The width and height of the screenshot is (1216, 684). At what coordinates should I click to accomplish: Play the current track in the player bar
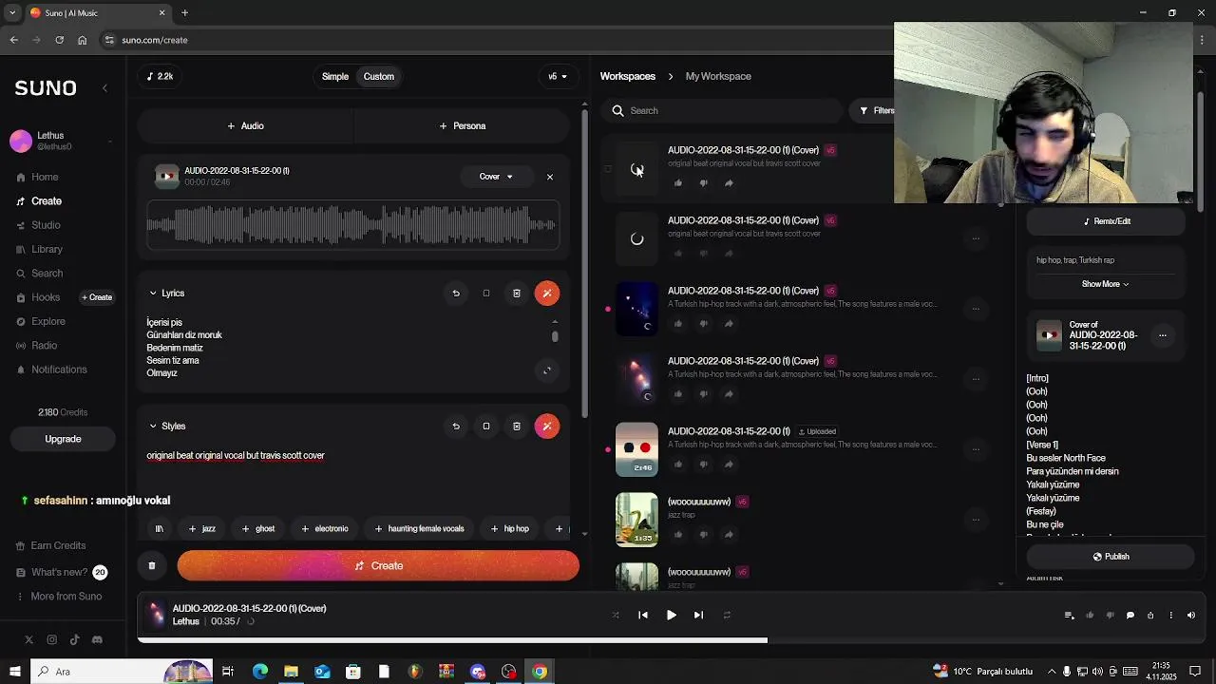671,615
